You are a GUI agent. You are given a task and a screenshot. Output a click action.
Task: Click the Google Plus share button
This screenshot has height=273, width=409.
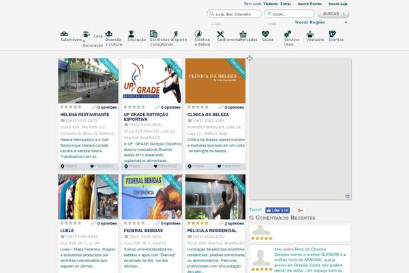point(301,210)
